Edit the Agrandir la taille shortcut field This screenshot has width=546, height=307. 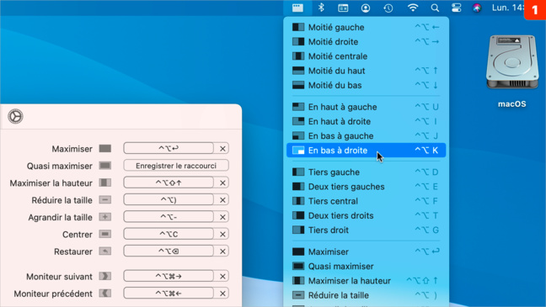tap(169, 217)
